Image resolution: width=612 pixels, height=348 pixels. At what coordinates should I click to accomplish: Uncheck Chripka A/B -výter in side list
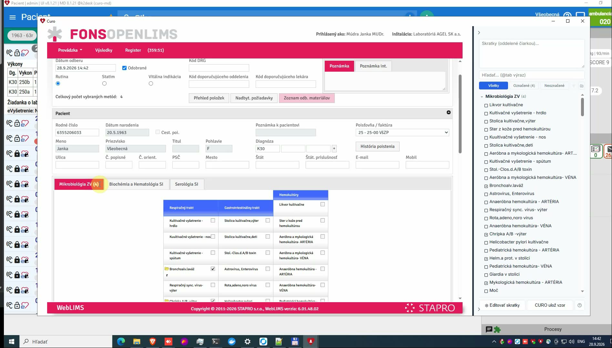[x=486, y=234]
